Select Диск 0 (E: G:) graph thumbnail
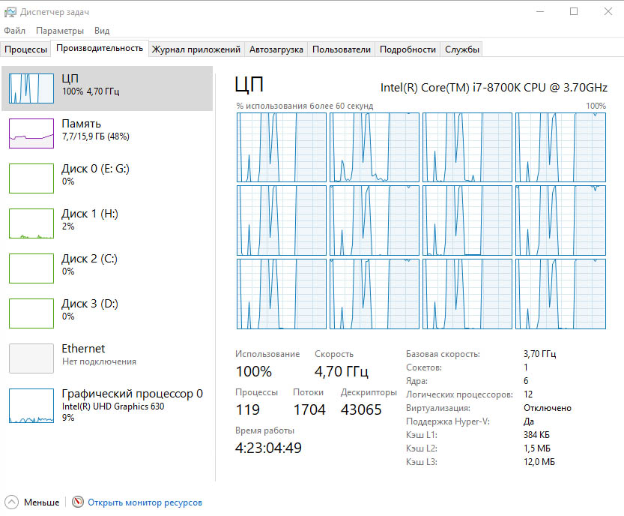The height and width of the screenshot is (516, 624). point(31,178)
